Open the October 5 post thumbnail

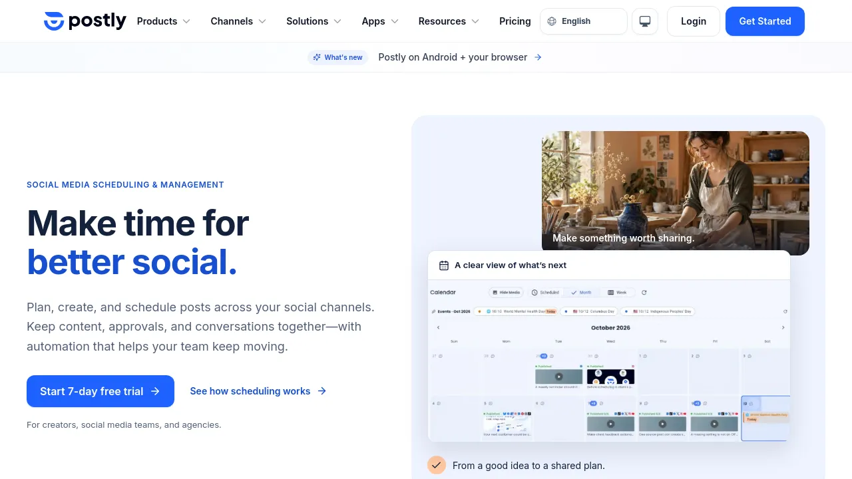[x=507, y=424]
